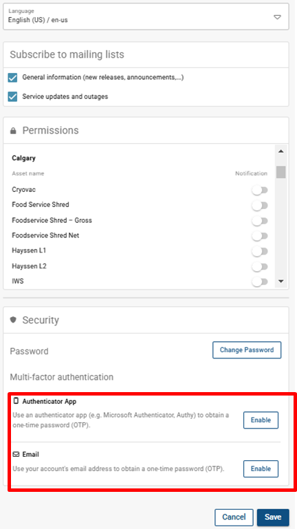297x529 pixels.
Task: Click the phone icon next to Authenticator App
Action: click(x=16, y=401)
